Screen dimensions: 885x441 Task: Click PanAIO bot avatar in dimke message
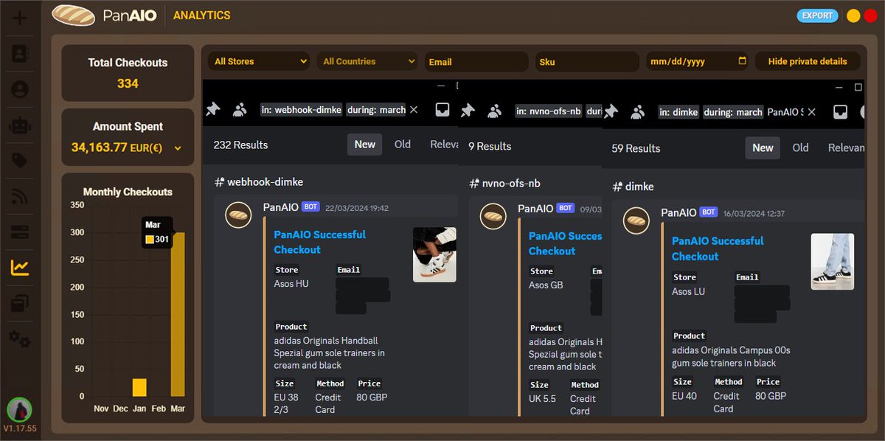[x=636, y=220]
